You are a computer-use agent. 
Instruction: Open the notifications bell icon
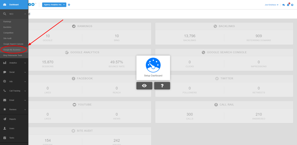(x=288, y=5)
